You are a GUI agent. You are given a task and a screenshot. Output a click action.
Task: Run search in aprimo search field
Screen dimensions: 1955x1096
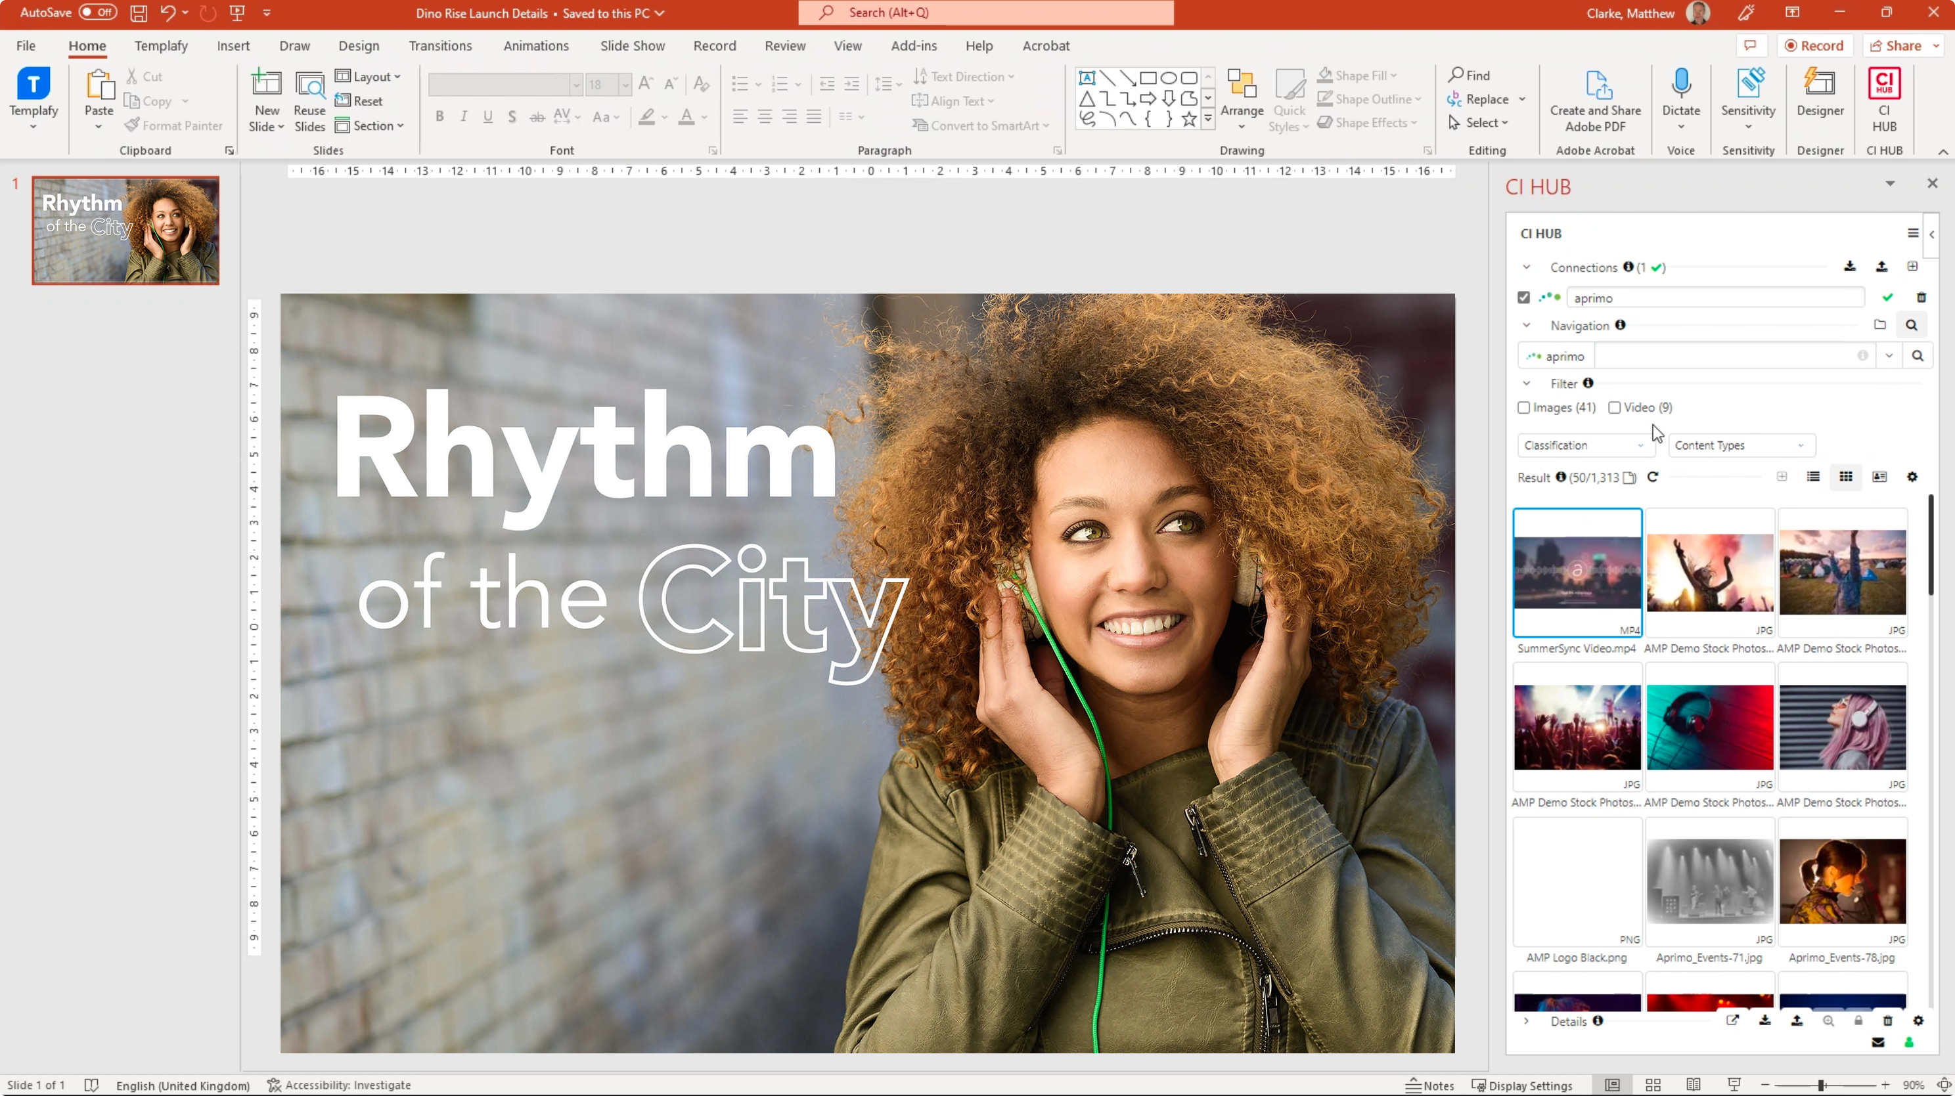pyautogui.click(x=1917, y=356)
